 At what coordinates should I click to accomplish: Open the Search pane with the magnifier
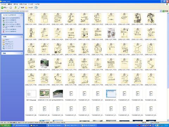tap(21, 8)
